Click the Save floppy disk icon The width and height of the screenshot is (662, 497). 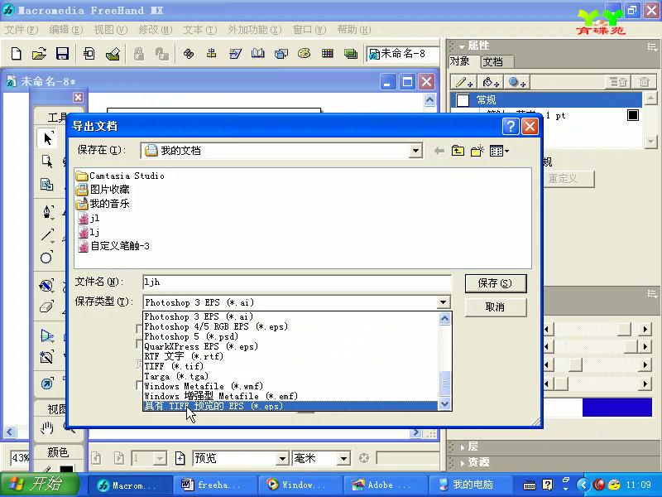[63, 54]
